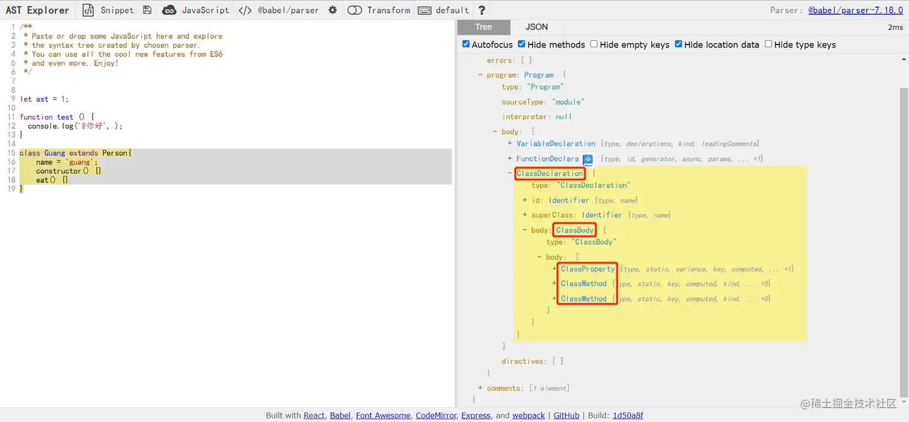Toggle the Transform switch
This screenshot has width=909, height=422.
(x=355, y=10)
